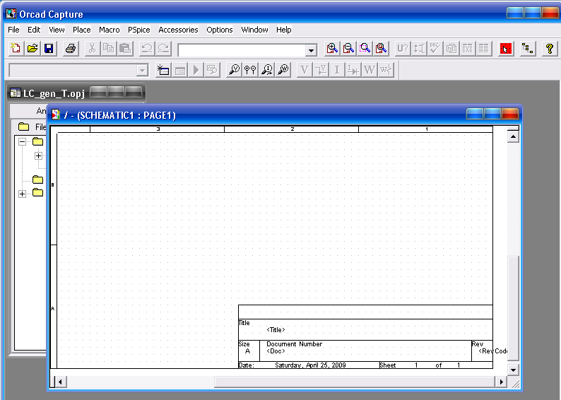This screenshot has height=400, width=561.
Task: Place a Voltage level marker
Action: pyautogui.click(x=234, y=70)
